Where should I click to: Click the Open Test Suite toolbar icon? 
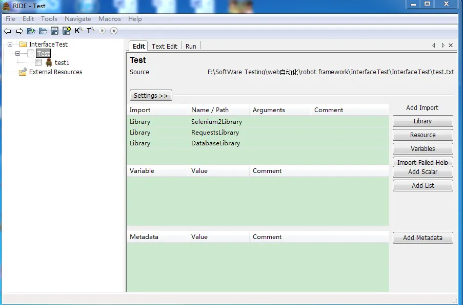click(31, 31)
